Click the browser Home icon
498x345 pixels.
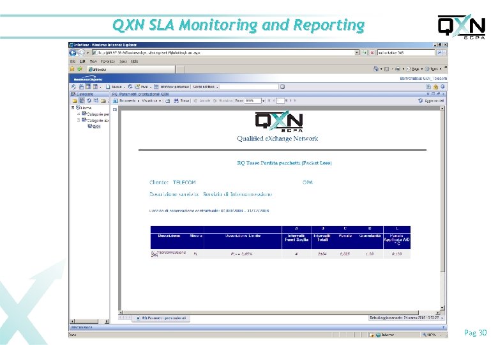point(375,68)
